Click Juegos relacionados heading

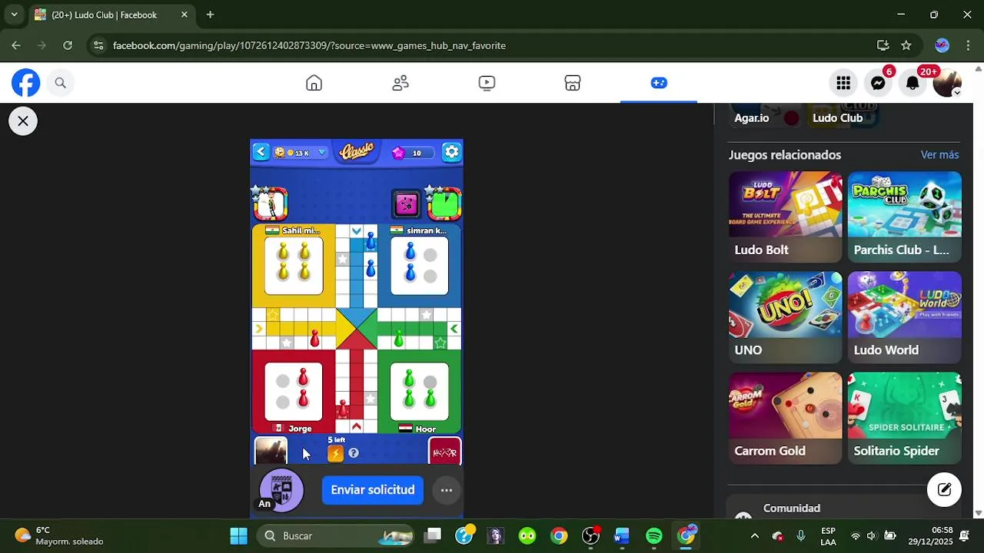click(785, 155)
